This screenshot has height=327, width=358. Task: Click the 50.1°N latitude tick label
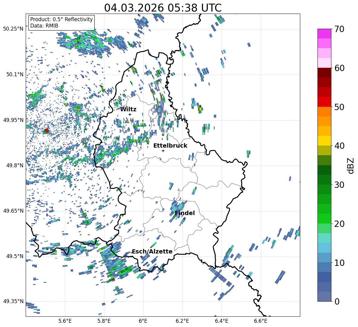[x=15, y=74]
